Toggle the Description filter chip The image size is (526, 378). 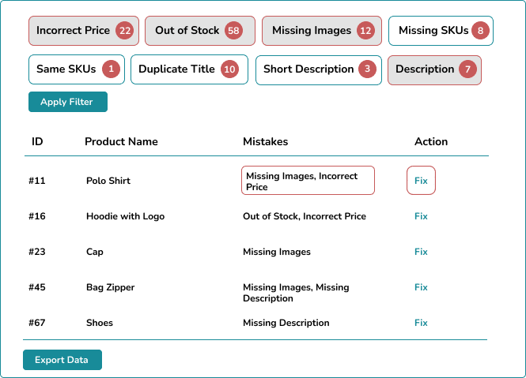click(434, 69)
